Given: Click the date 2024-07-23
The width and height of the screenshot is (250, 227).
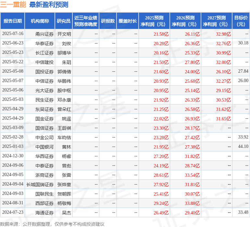Looking at the screenshot, I should click(13, 212).
